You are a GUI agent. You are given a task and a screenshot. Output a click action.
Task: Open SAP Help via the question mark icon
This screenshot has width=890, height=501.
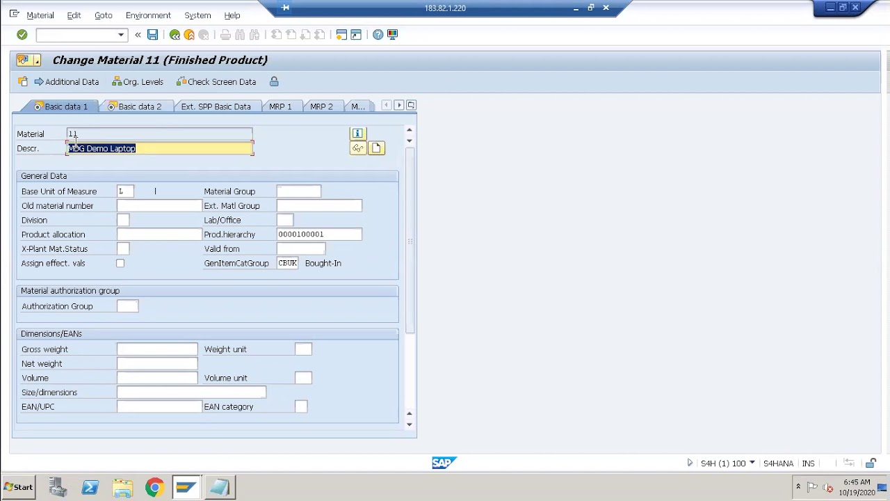[378, 34]
